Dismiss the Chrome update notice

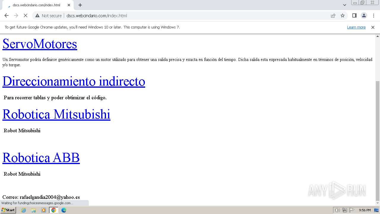tap(373, 27)
